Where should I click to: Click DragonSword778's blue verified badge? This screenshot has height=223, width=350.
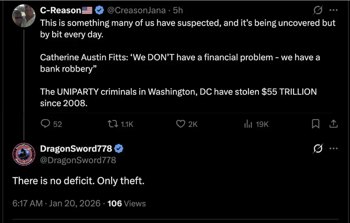119,149
